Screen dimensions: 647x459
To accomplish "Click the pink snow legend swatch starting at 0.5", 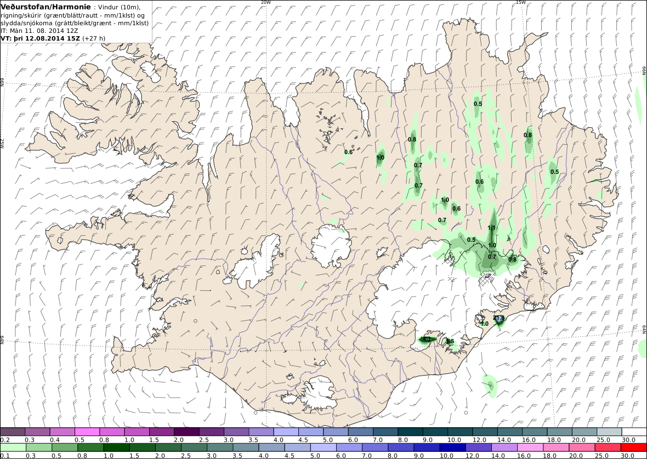I will click(87, 432).
